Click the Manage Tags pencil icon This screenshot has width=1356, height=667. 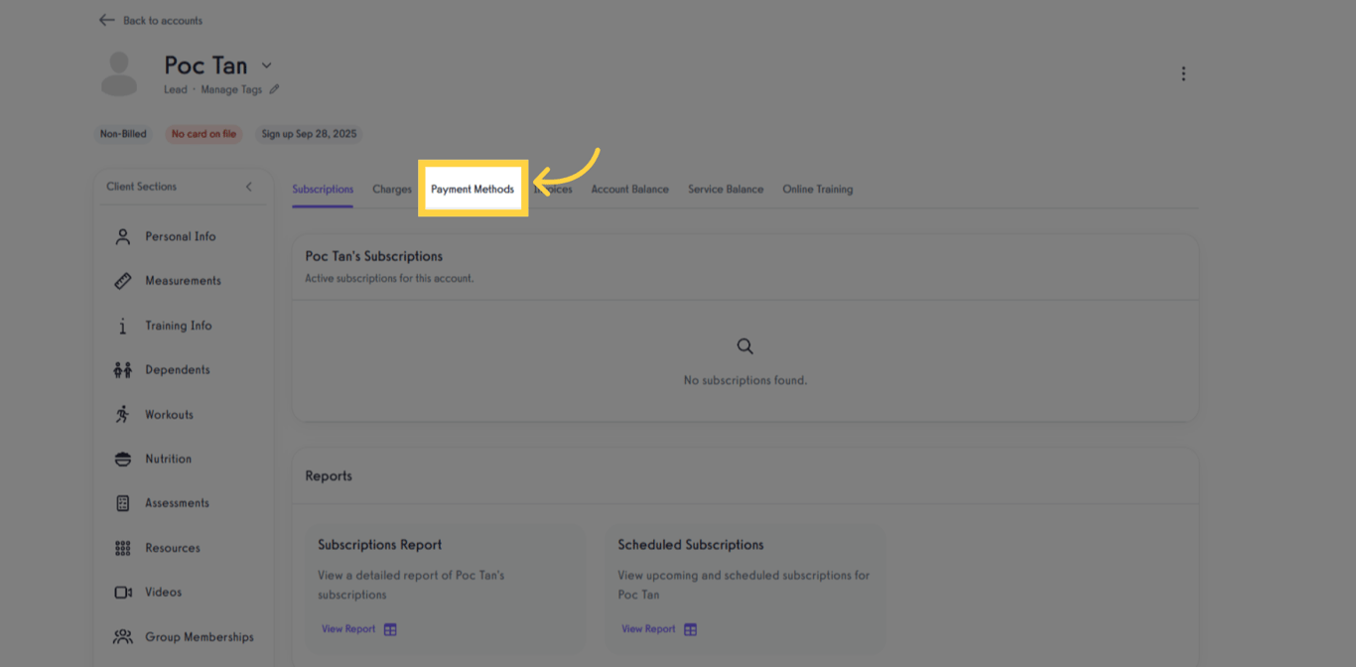(274, 89)
